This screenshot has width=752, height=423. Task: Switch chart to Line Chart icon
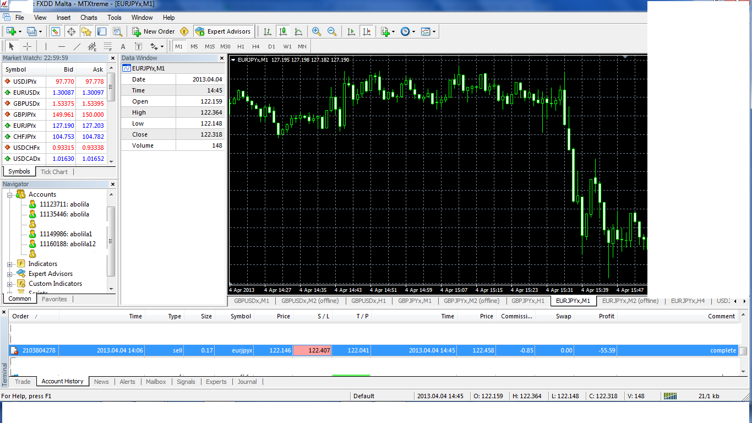298,31
